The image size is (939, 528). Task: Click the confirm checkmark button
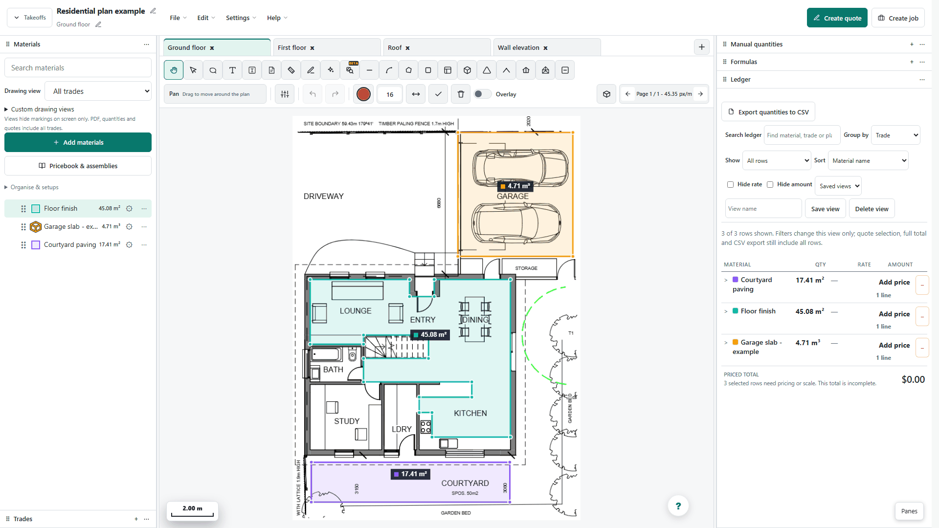(x=438, y=94)
